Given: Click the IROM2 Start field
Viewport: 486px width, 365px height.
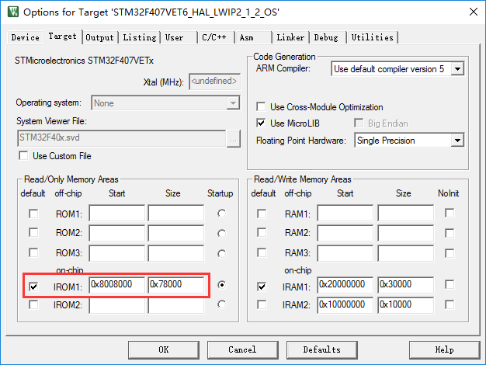Looking at the screenshot, I should (117, 306).
